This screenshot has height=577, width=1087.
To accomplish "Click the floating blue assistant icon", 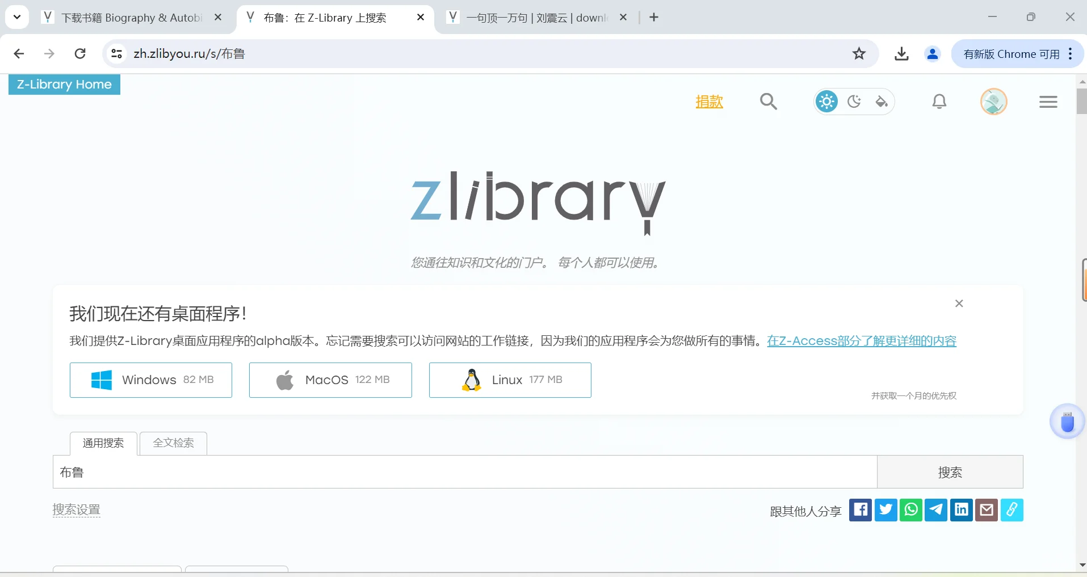I will [x=1067, y=422].
